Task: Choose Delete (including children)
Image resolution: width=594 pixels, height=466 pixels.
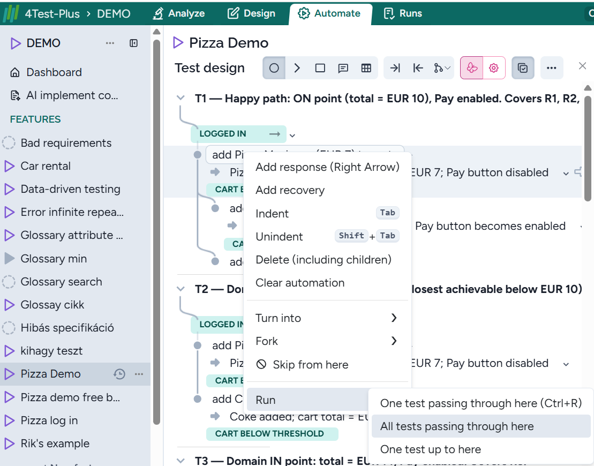Action: (327, 260)
